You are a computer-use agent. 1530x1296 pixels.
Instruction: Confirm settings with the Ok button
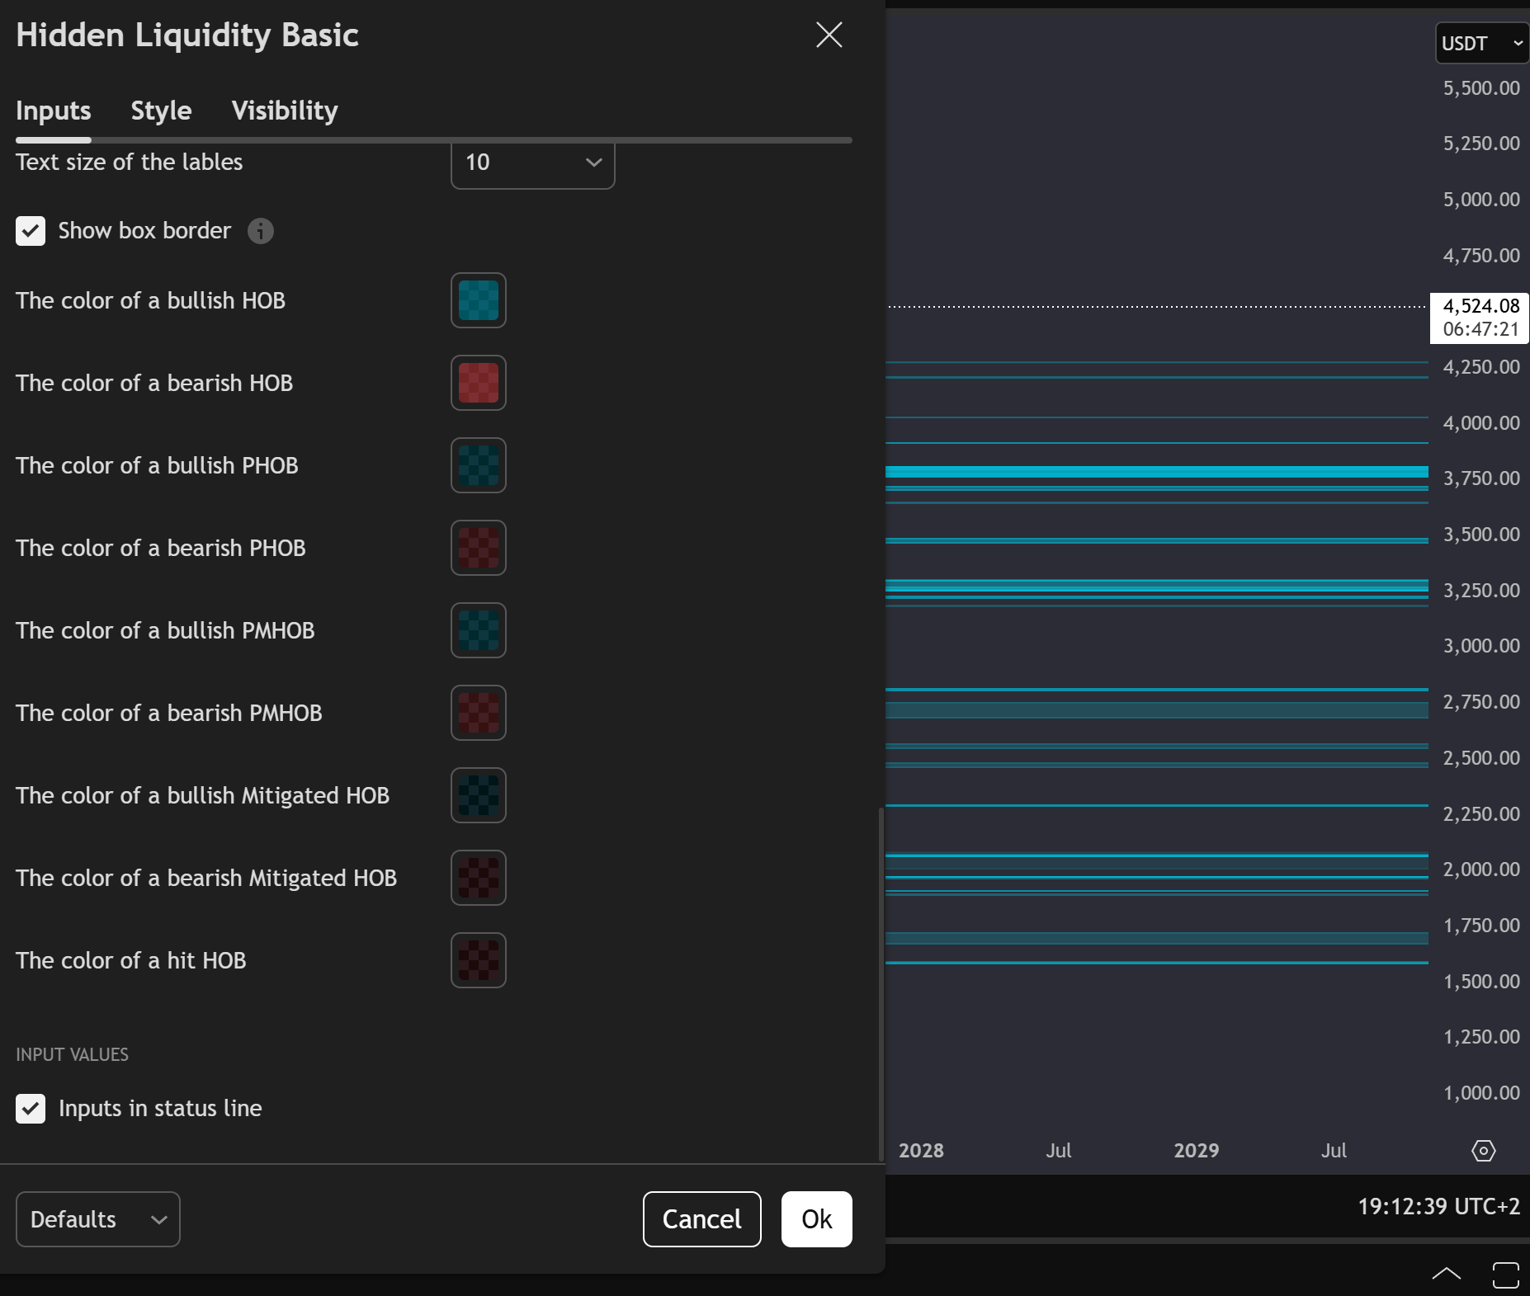click(x=816, y=1219)
